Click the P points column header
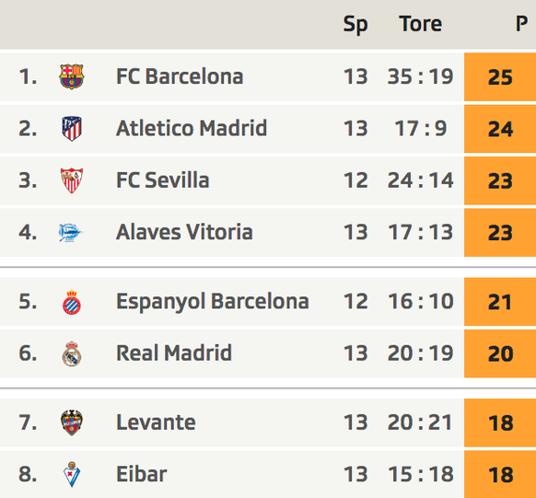The height and width of the screenshot is (498, 536). 521,24
